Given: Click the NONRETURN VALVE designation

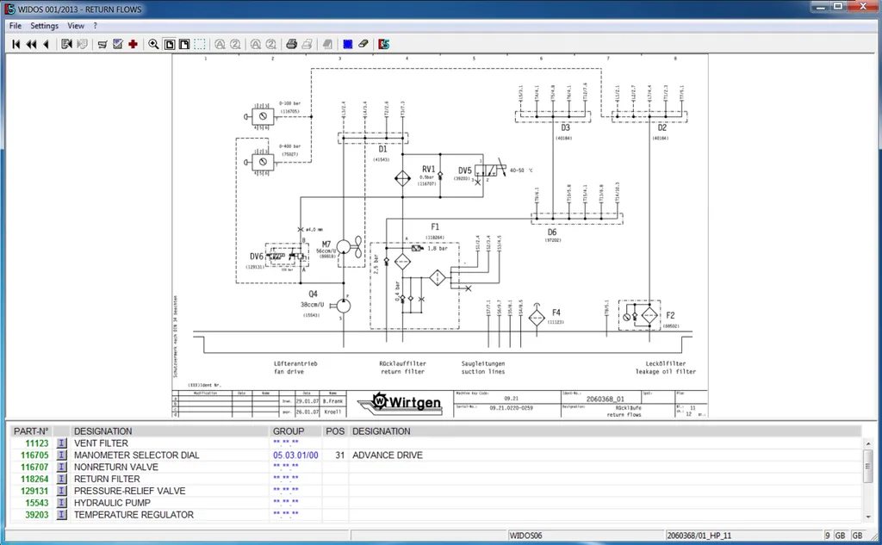Looking at the screenshot, I should click(x=116, y=467).
